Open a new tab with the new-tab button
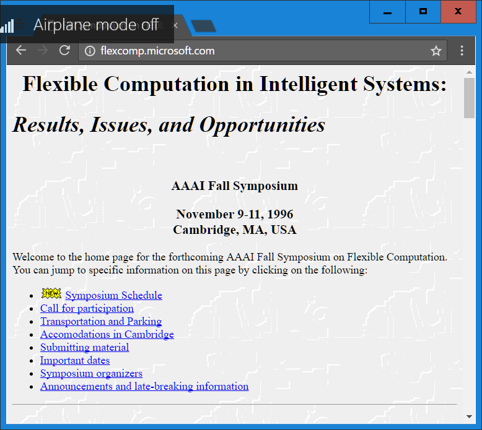 point(203,26)
